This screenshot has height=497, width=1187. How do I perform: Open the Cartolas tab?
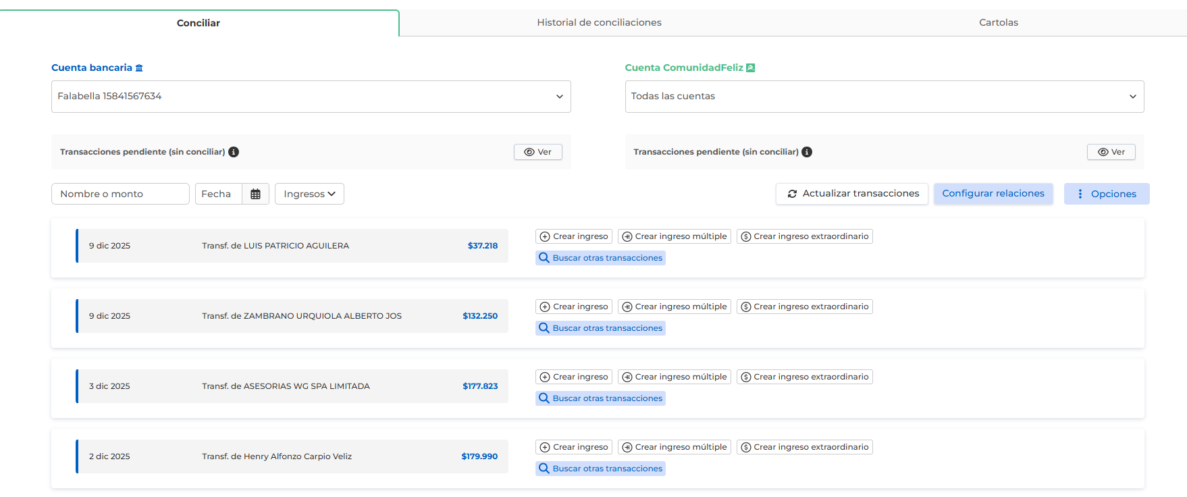click(998, 22)
